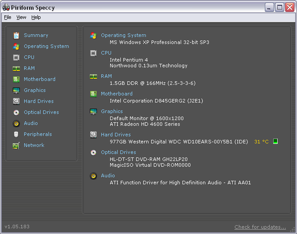Click the CPU chip icon in sidebar
Image resolution: width=297 pixels, height=234 pixels.
point(16,57)
